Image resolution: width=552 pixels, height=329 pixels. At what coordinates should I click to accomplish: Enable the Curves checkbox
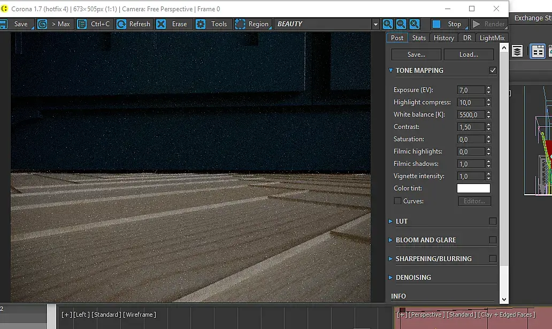point(397,201)
